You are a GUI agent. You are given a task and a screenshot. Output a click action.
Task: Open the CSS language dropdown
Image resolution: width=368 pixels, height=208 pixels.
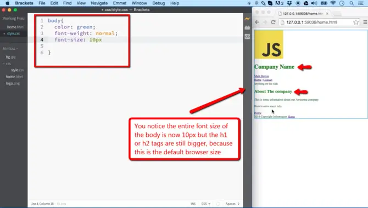(x=206, y=204)
